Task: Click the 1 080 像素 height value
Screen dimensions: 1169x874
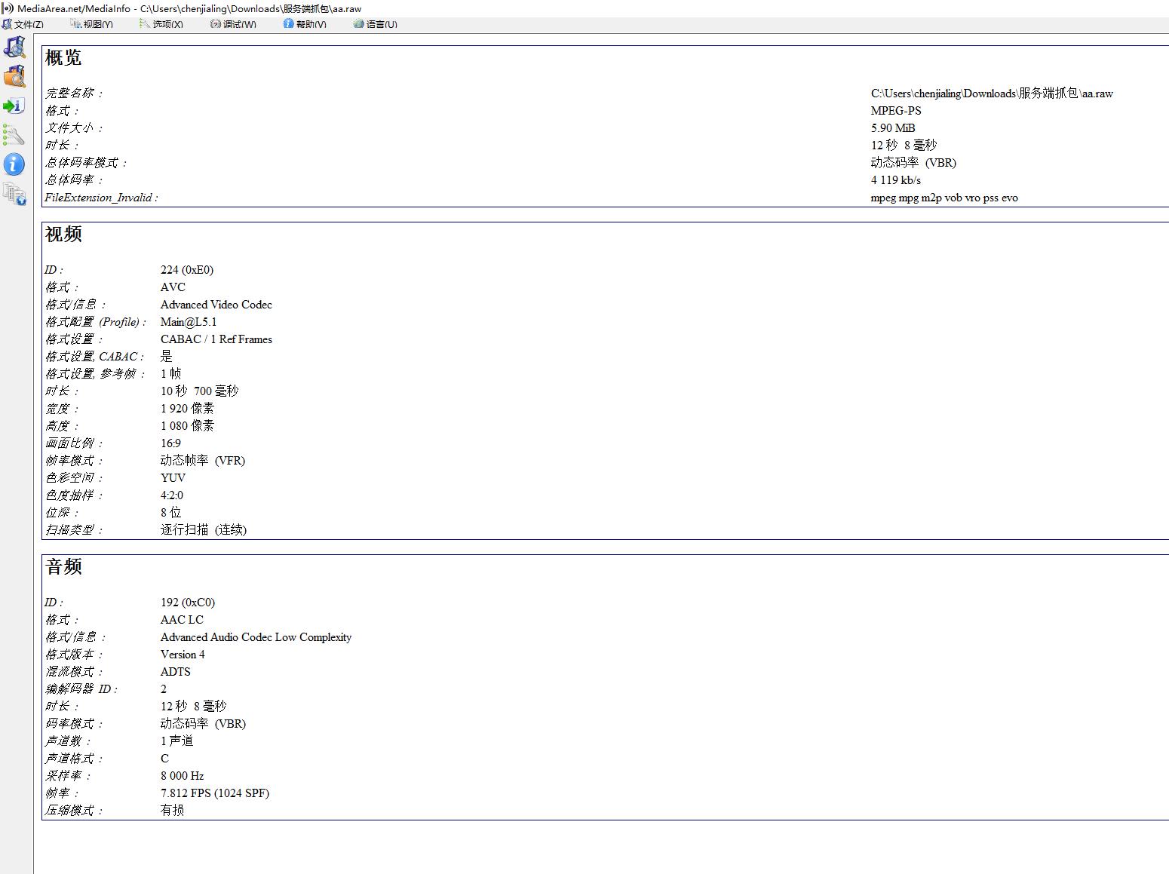Action: click(187, 426)
